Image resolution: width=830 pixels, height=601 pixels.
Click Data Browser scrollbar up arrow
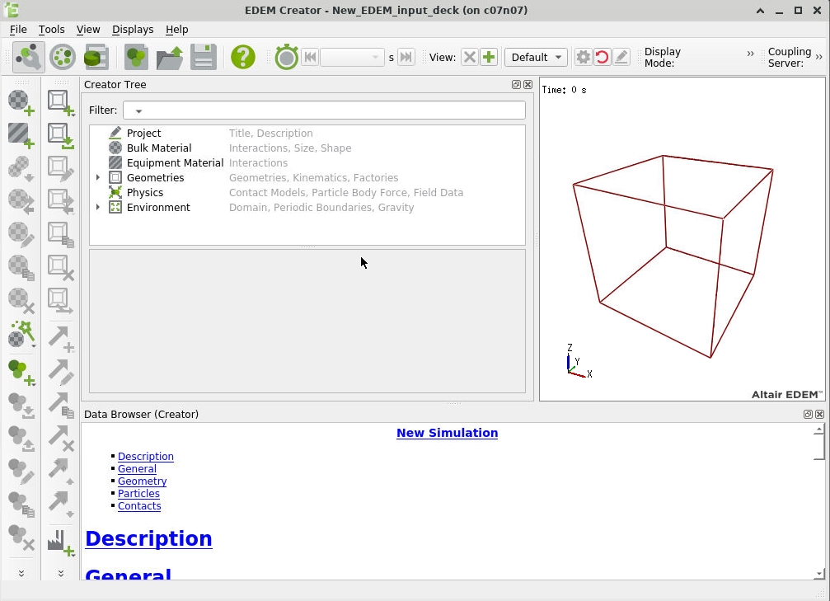click(x=819, y=429)
